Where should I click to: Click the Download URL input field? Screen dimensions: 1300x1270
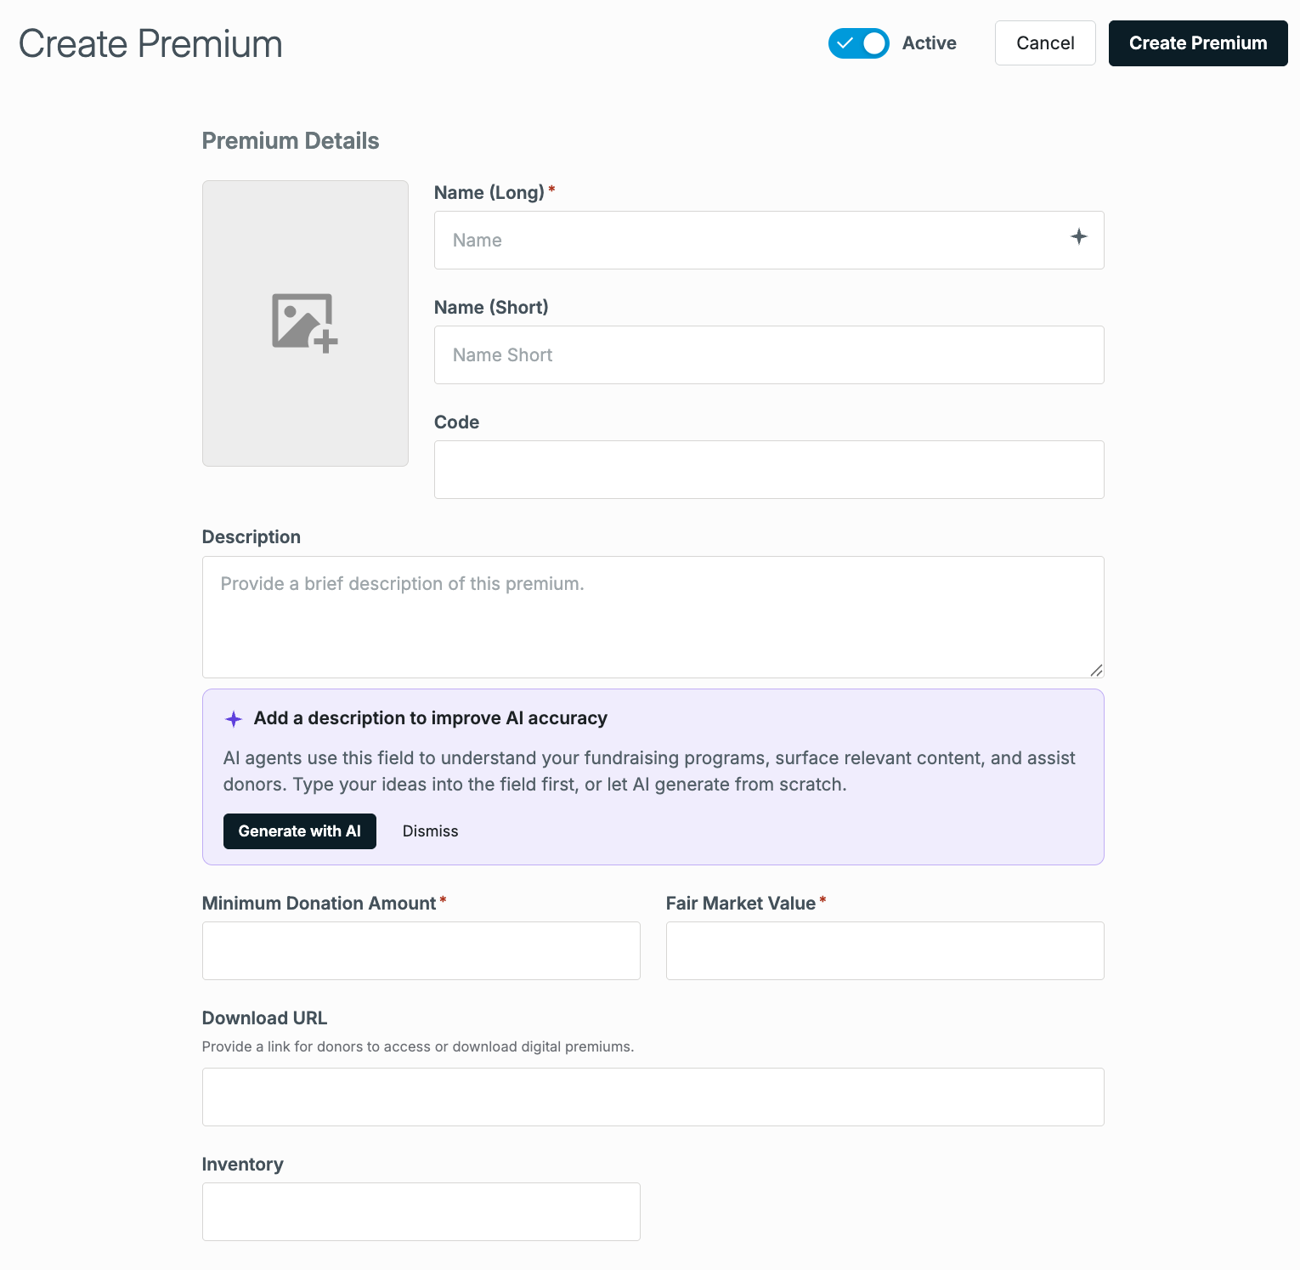tap(653, 1097)
